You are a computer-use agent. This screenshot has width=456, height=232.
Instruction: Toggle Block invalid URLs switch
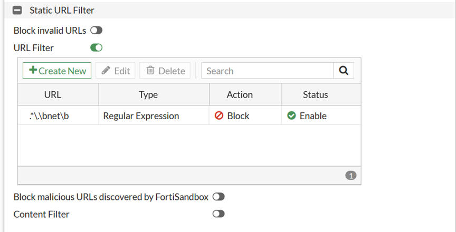tap(96, 31)
